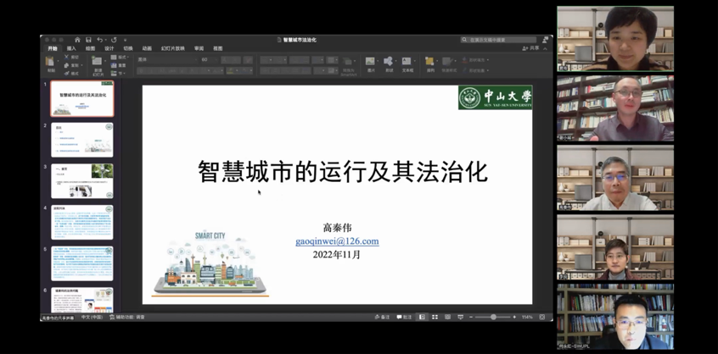Image resolution: width=718 pixels, height=354 pixels.
Task: Toggle the Comments (批注) pane
Action: 404,317
